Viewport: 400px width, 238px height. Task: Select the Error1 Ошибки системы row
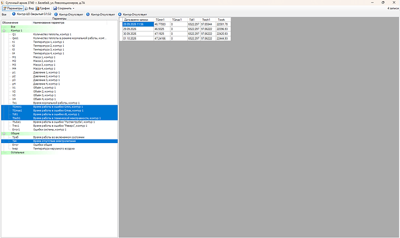[59, 130]
